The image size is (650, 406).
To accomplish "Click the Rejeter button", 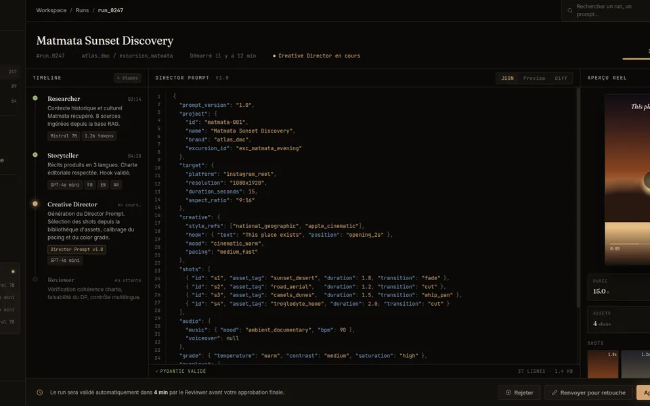I will pyautogui.click(x=519, y=392).
